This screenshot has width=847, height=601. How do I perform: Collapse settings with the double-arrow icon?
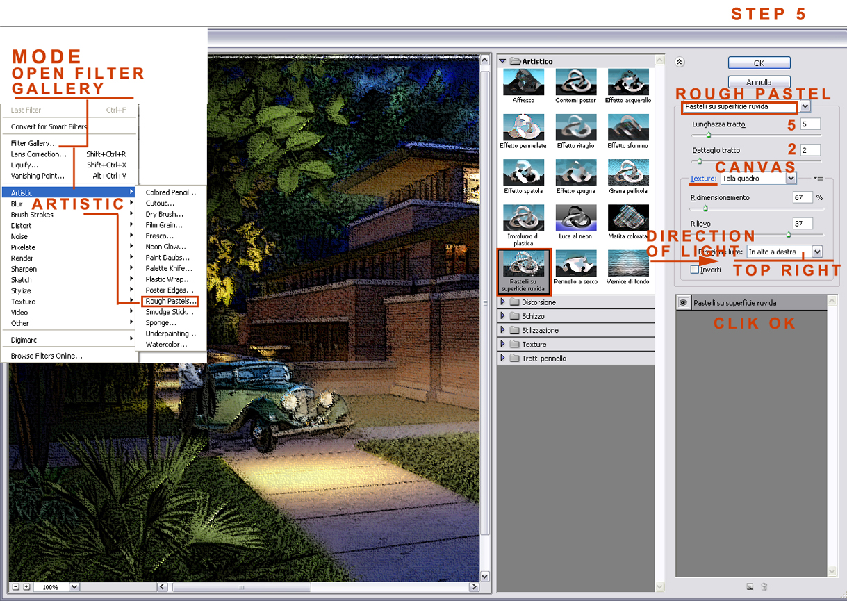coord(680,62)
